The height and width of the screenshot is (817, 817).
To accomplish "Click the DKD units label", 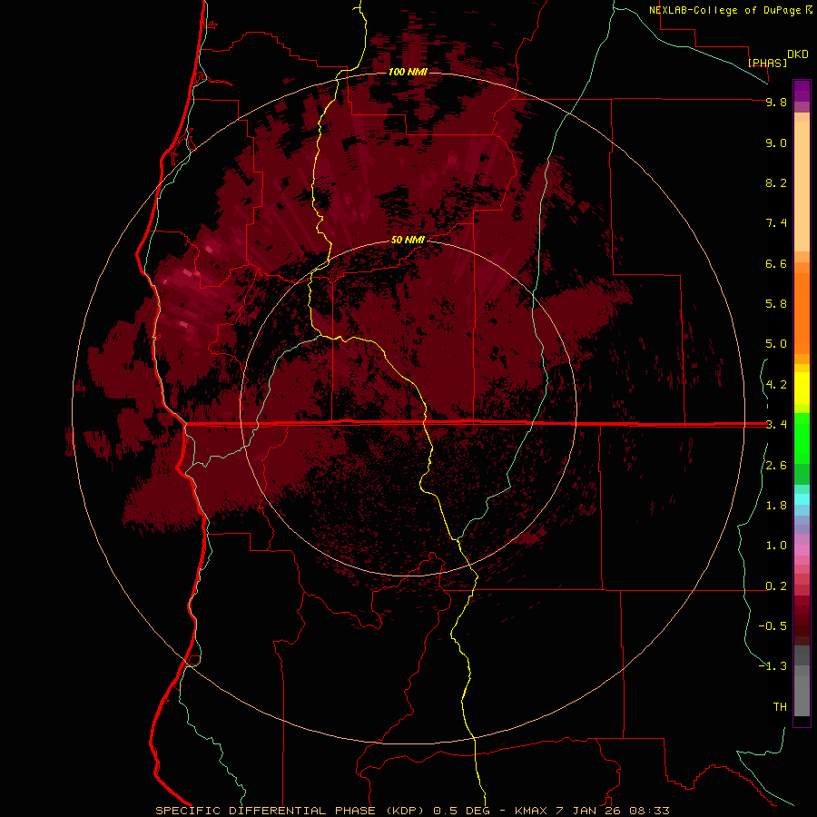I will point(798,54).
